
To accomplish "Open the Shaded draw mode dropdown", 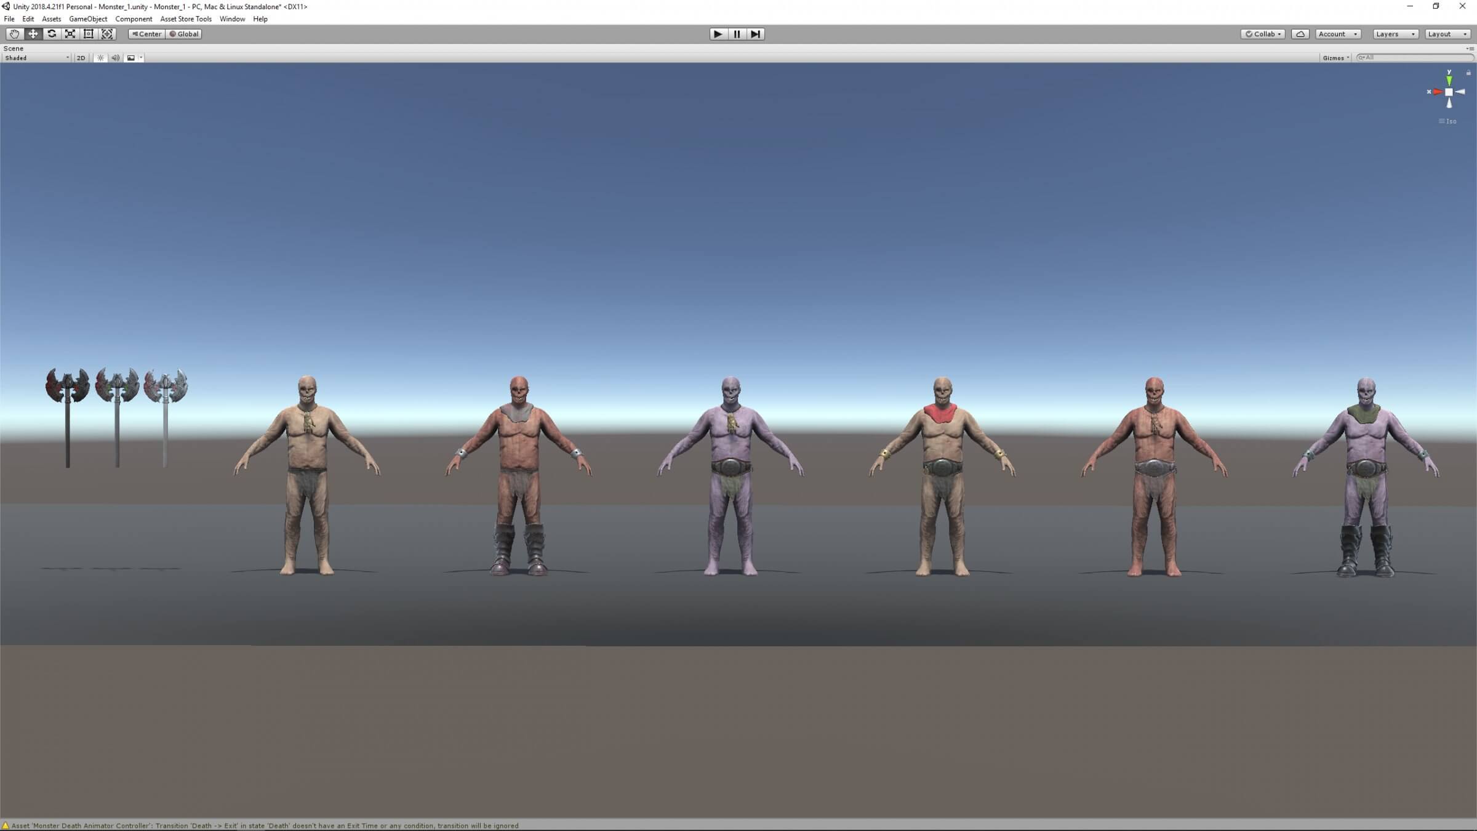I will 36,58.
